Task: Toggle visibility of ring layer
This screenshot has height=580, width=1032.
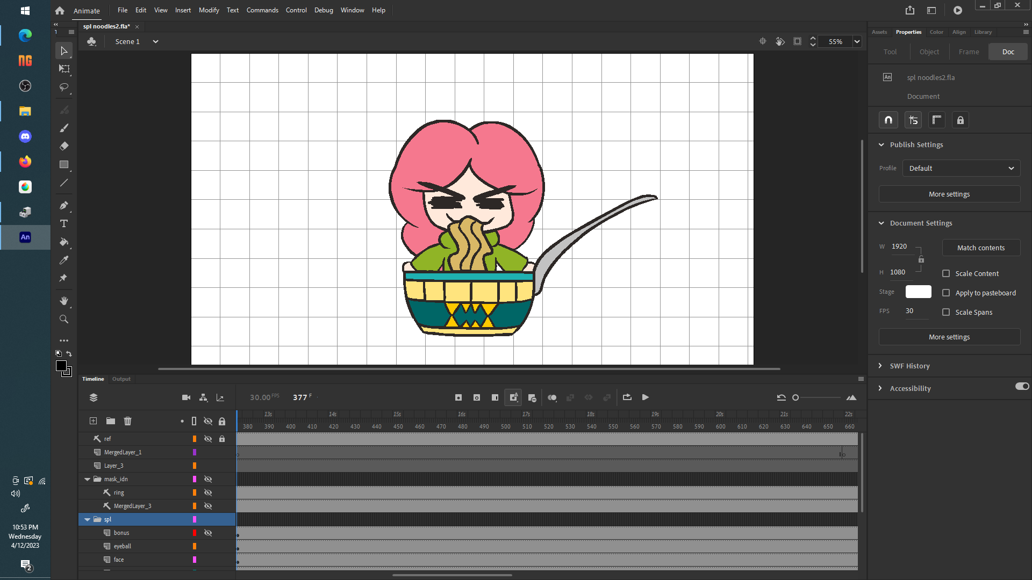Action: 208,492
